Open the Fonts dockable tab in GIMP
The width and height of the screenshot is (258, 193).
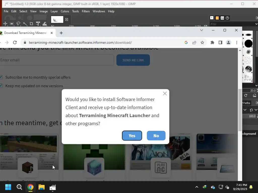point(222,18)
